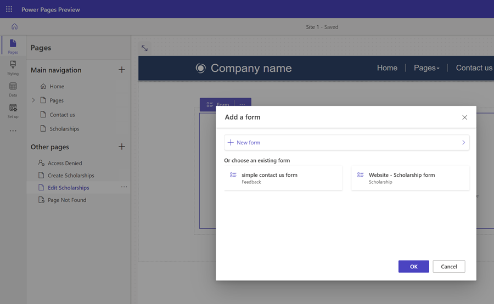
Task: Show more options in left rail ellipsis
Action: 13,131
